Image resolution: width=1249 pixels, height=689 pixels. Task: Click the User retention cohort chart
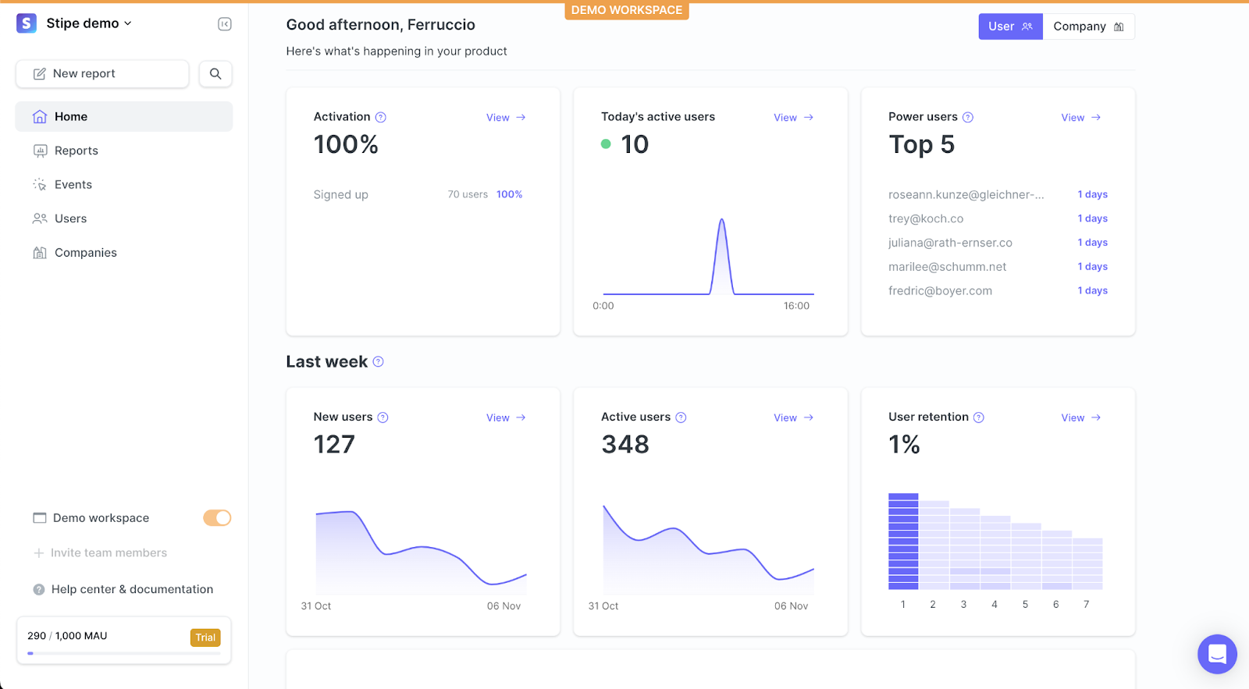click(995, 542)
